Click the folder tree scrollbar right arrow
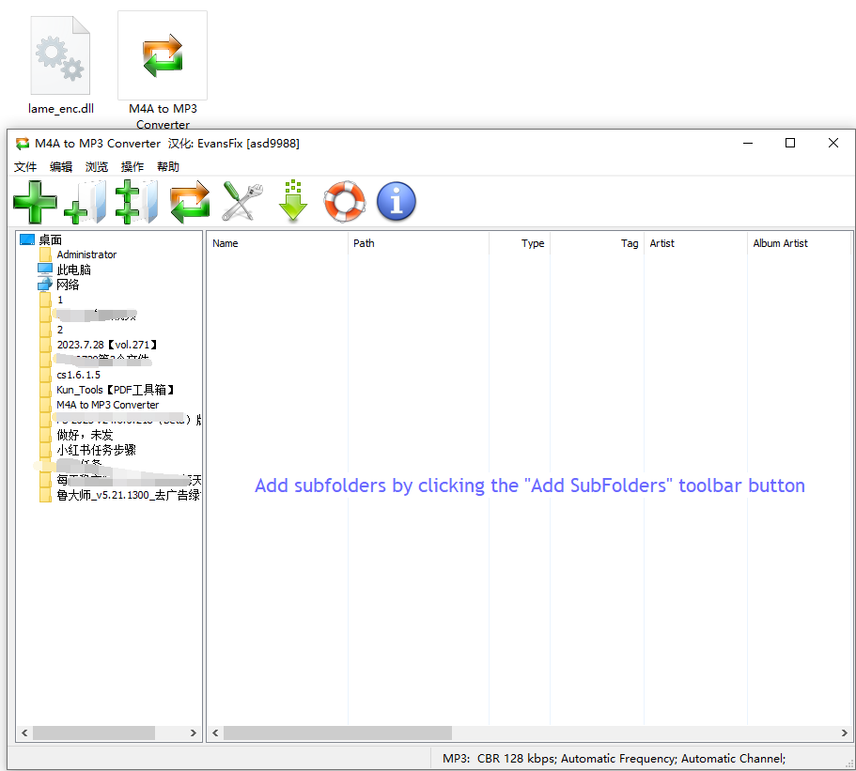Image resolution: width=856 pixels, height=771 pixels. [194, 732]
